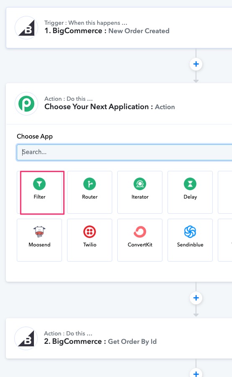Select the Delay app icon
The height and width of the screenshot is (377, 232).
[190, 184]
